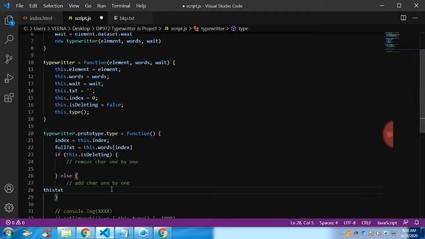Switch to Visual Studio Code taskbar icon
The height and width of the screenshot is (239, 425).
(105, 233)
